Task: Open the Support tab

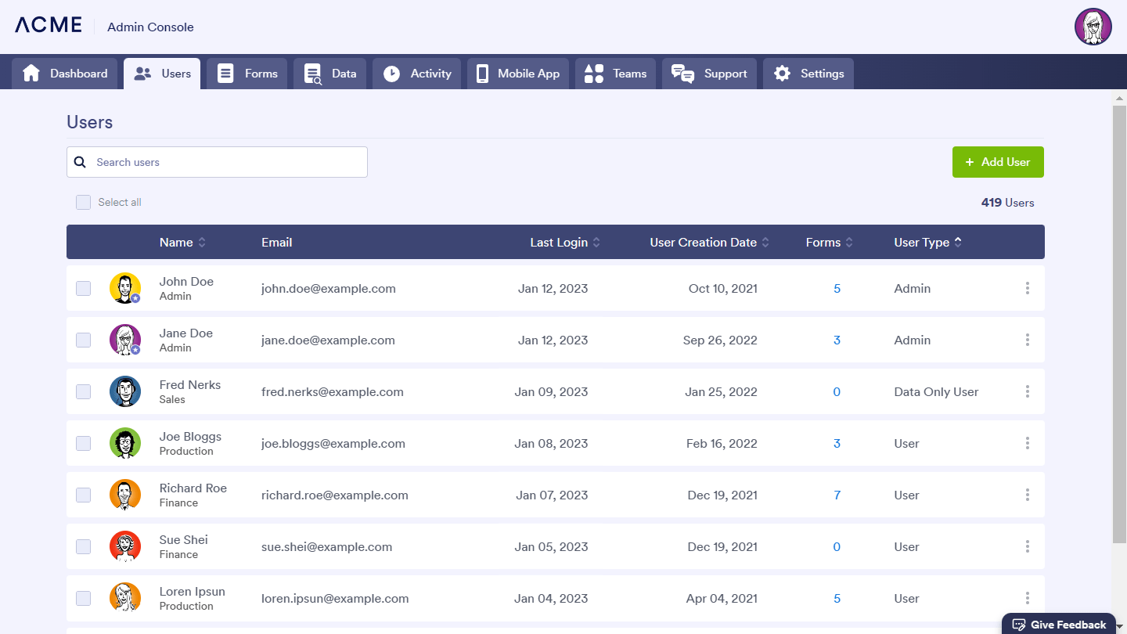Action: point(709,74)
